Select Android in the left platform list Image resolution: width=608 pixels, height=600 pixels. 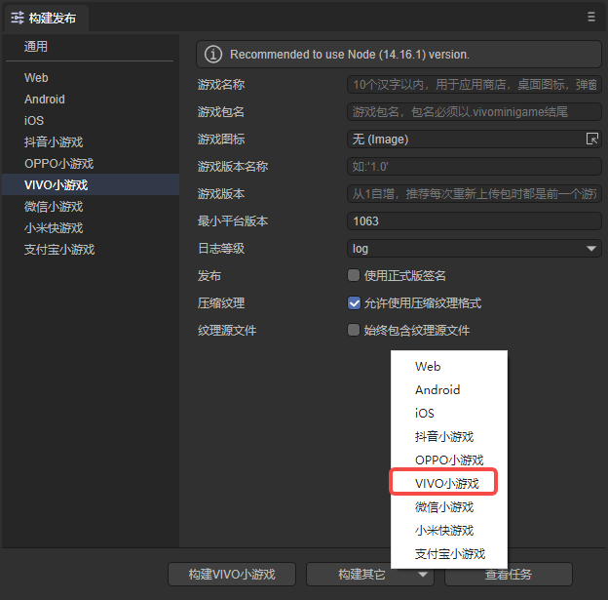pyautogui.click(x=91, y=100)
